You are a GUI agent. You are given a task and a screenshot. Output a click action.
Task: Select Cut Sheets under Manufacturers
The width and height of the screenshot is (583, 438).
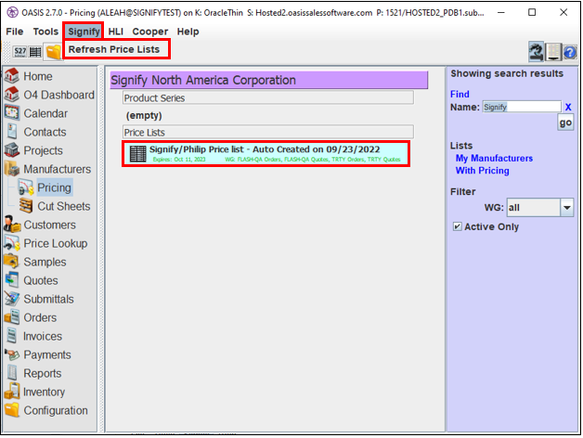63,206
